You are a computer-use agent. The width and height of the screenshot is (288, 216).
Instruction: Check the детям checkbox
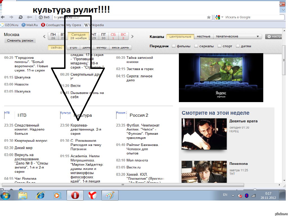(x=238, y=46)
